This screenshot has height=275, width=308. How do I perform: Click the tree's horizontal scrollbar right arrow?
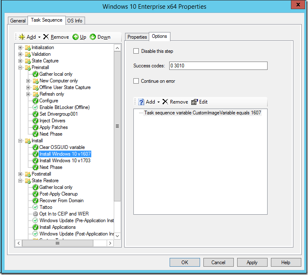(110, 243)
